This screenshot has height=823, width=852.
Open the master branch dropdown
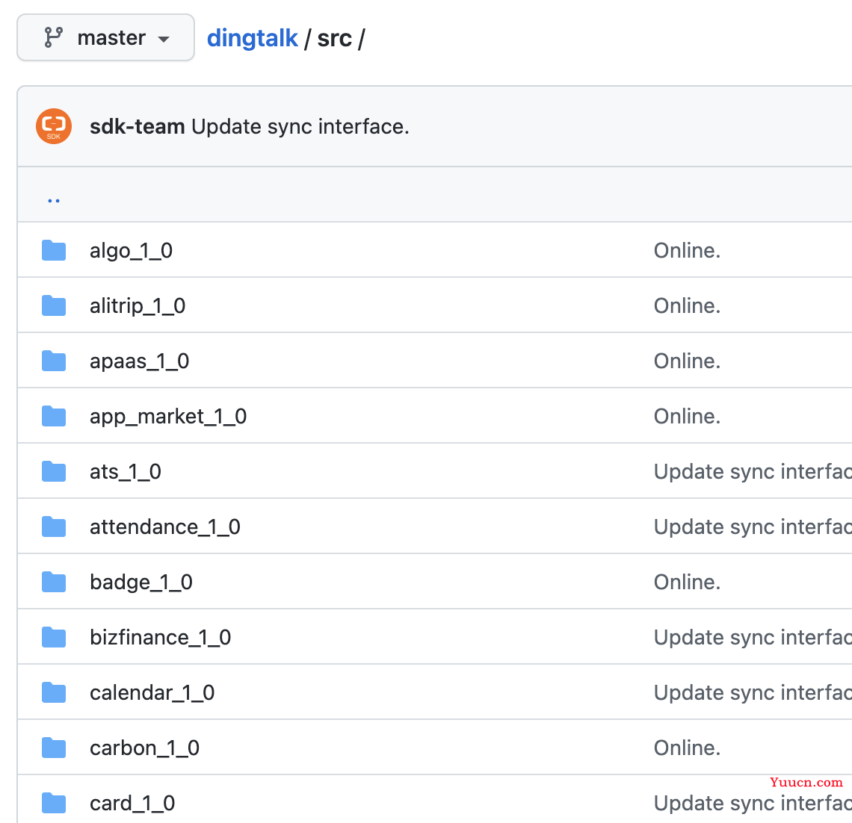click(105, 38)
